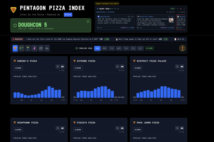The image size is (214, 142).
Task: Open the @conflict_radar account handle
Action: (x=147, y=16)
